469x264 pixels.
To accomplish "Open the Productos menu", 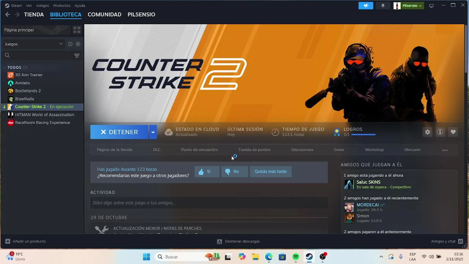I will pyautogui.click(x=62, y=5).
